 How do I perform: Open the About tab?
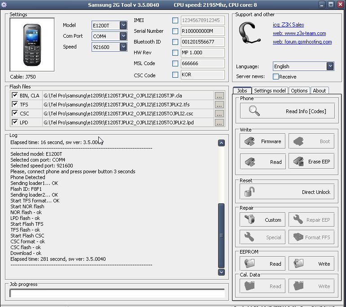[x=320, y=91]
